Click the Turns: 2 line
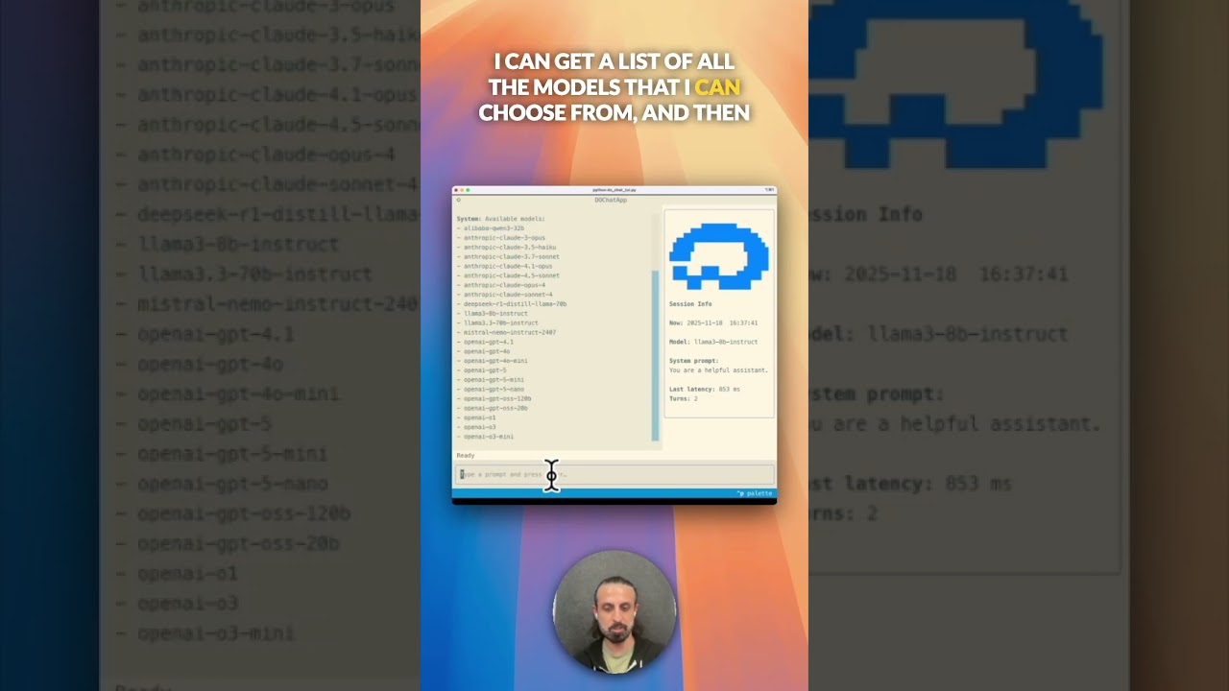The image size is (1229, 691). pos(684,398)
